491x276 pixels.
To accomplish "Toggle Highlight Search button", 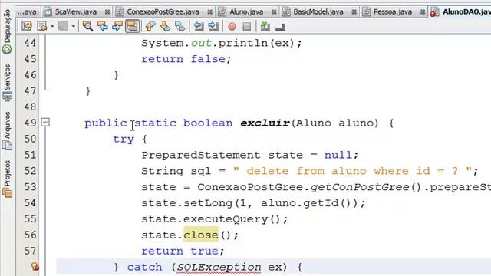I will pyautogui.click(x=132, y=26).
